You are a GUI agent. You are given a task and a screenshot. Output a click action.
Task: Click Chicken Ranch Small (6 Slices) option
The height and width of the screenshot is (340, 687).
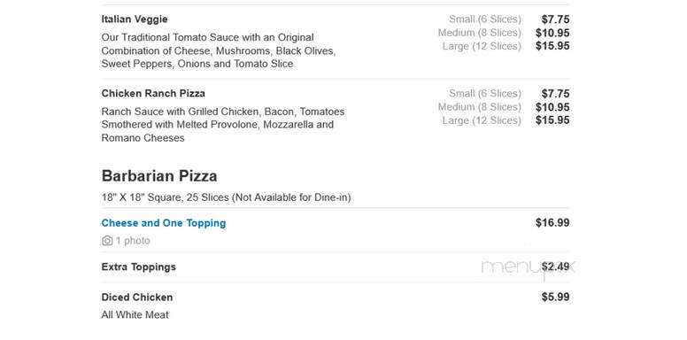[x=485, y=93]
